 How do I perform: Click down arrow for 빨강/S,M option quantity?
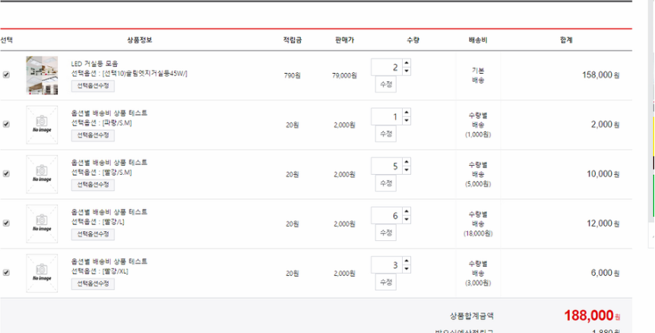(407, 170)
